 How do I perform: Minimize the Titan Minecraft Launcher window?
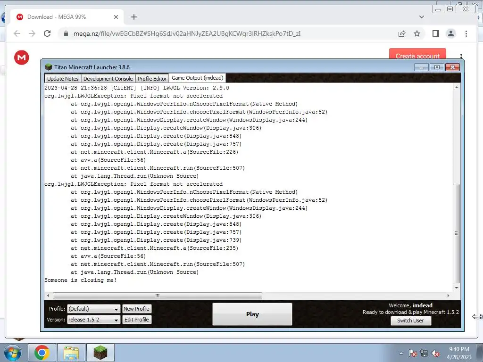421,67
